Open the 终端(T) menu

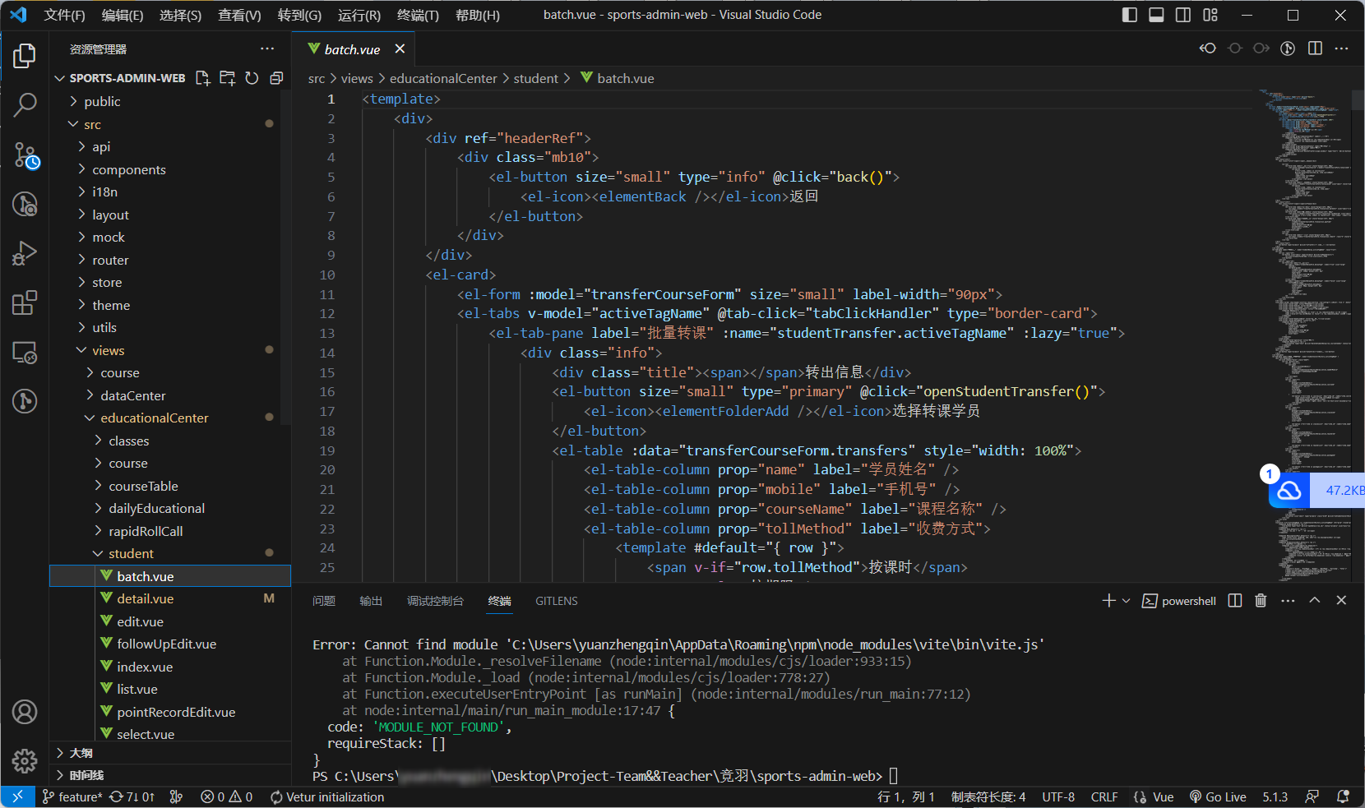click(x=418, y=16)
